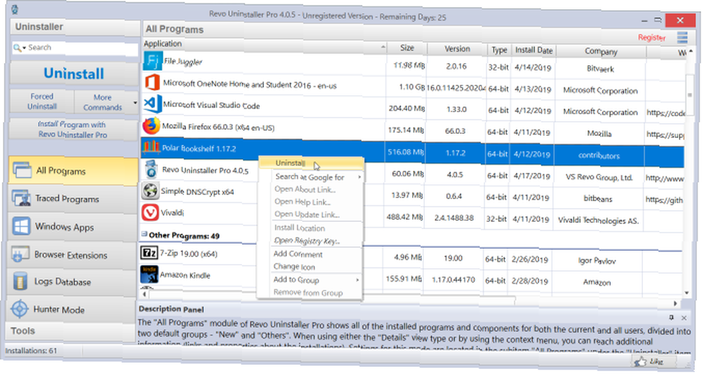
Task: Expand the More Commands dropdown arrow
Action: (x=135, y=103)
